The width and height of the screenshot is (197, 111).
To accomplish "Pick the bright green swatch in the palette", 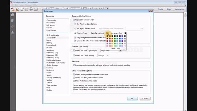I will click(x=115, y=43).
